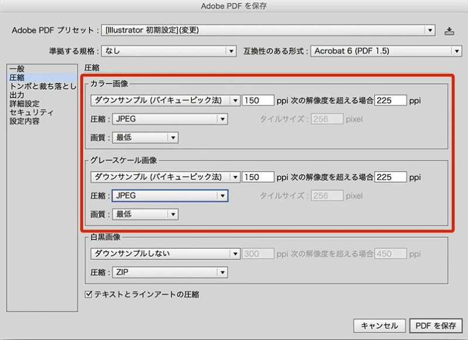
Task: Open the 互換性のある形式 dropdown
Action: click(386, 51)
